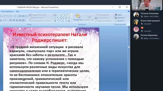Open the Рецензирование ribbon tab
The image size is (163, 91).
click(x=7, y=11)
